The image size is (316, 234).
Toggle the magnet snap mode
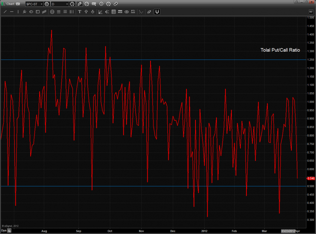[x=157, y=12]
